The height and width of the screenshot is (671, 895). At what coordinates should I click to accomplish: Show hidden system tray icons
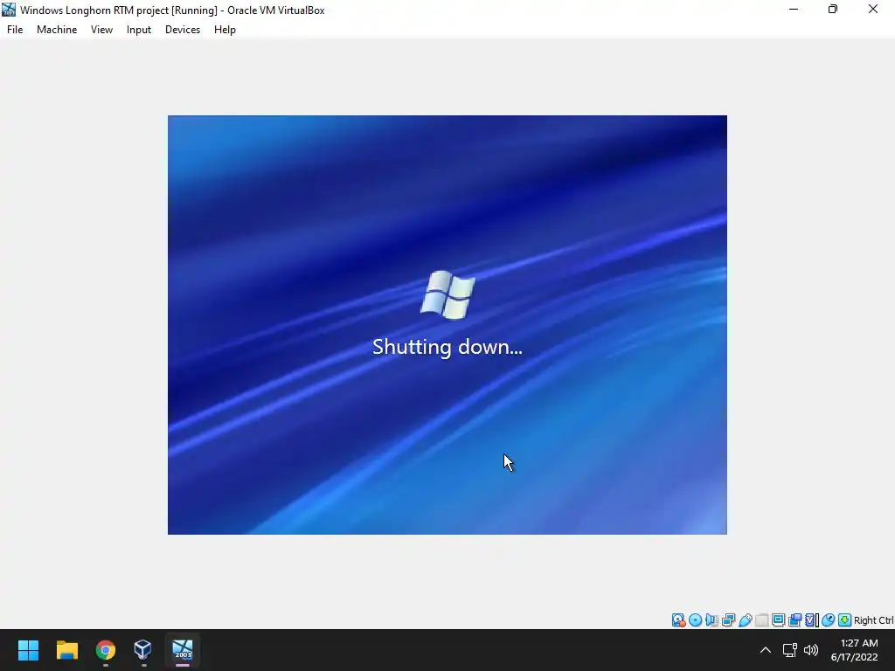tap(766, 650)
